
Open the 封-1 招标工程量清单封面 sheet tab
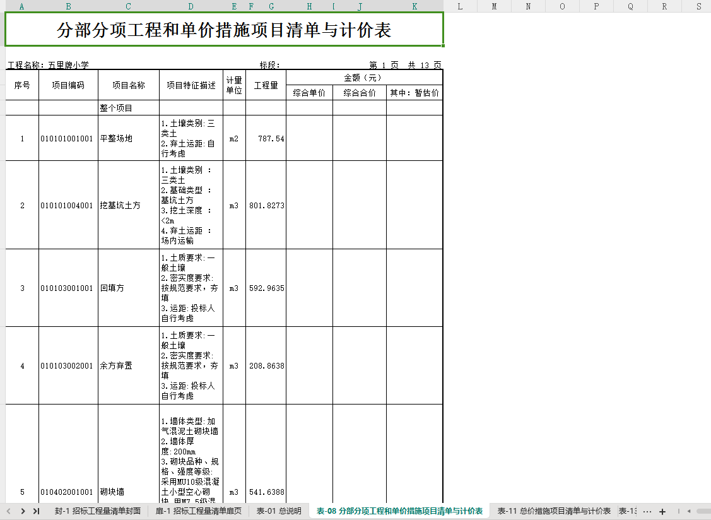click(x=98, y=511)
